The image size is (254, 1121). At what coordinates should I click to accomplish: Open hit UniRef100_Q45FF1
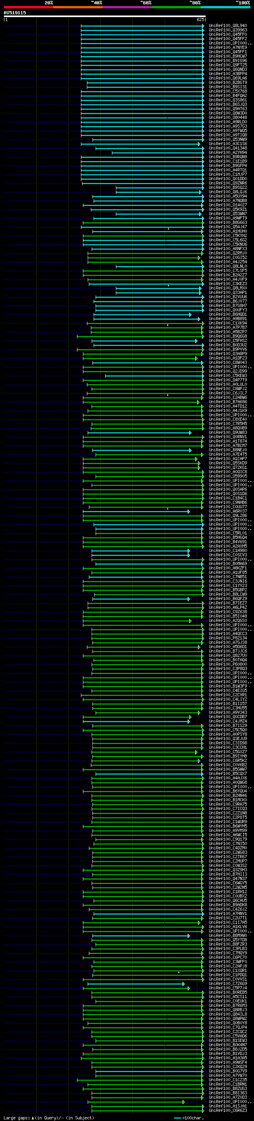click(228, 52)
